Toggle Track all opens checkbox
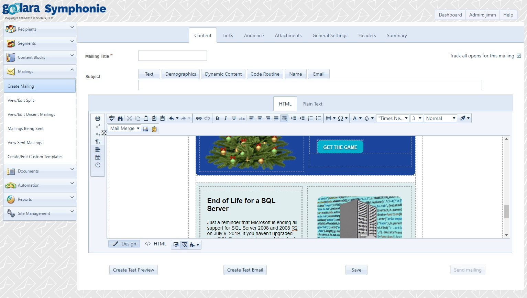Image resolution: width=527 pixels, height=298 pixels. click(x=519, y=56)
